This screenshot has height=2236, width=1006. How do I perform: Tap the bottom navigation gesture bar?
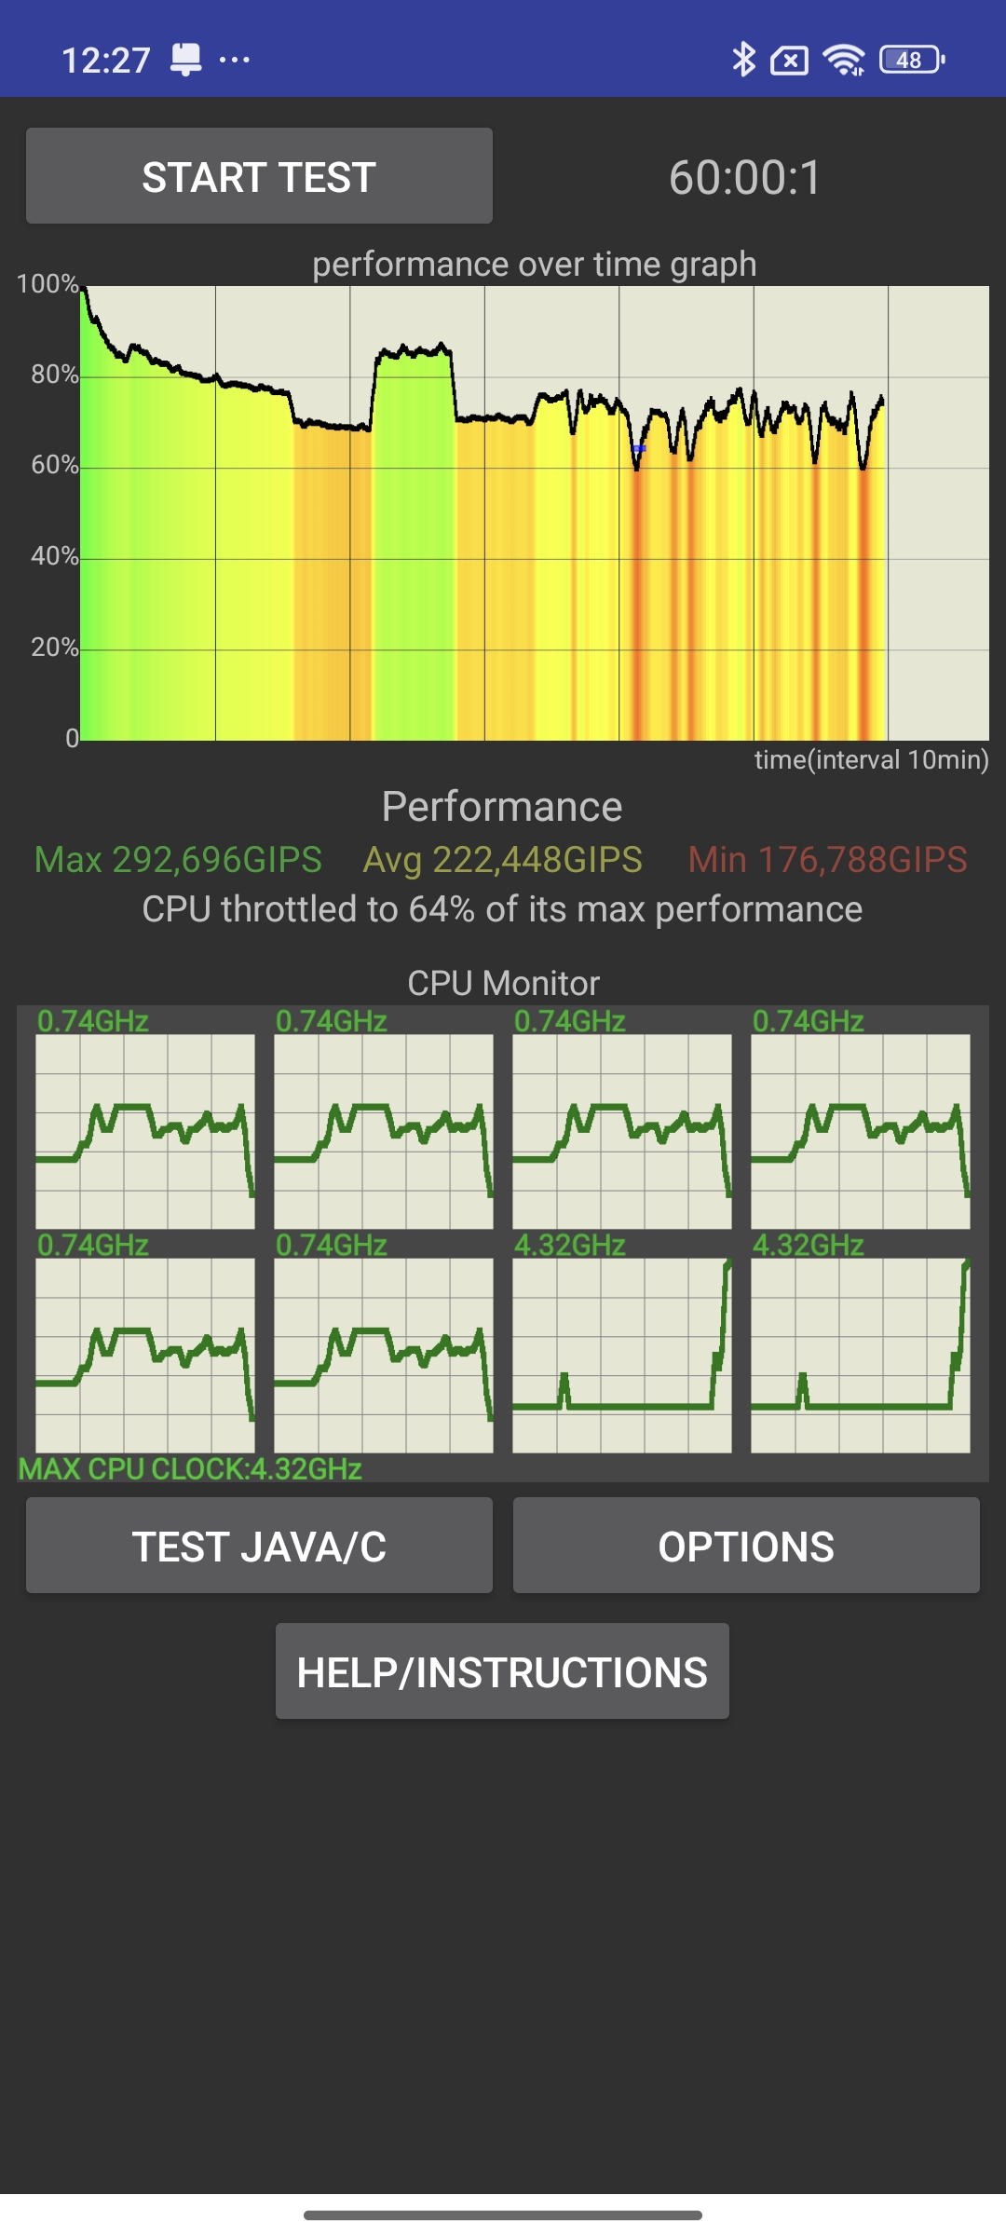point(503,2215)
